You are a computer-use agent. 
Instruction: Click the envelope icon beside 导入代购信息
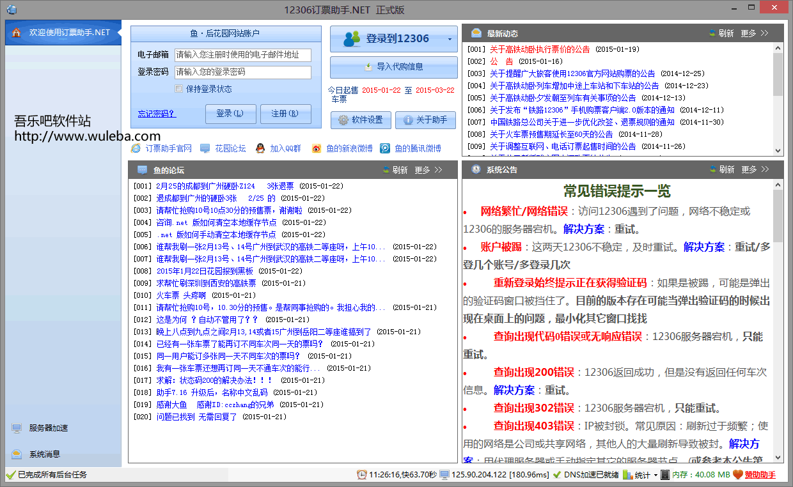point(368,67)
